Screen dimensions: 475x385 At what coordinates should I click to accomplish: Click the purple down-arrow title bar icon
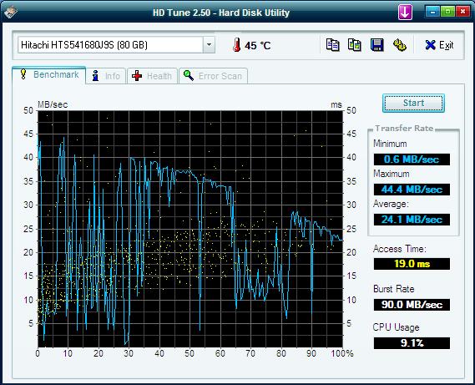coord(405,13)
